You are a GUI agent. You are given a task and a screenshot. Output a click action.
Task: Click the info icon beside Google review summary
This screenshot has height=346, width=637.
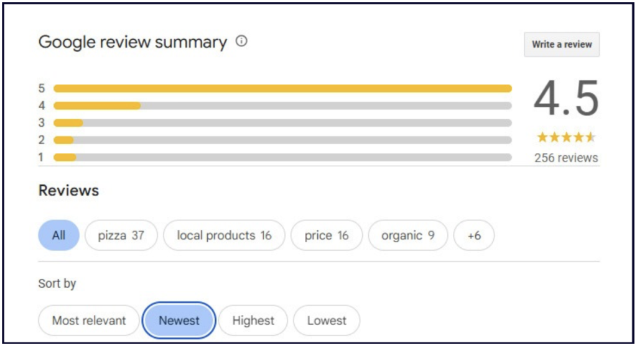coord(241,42)
